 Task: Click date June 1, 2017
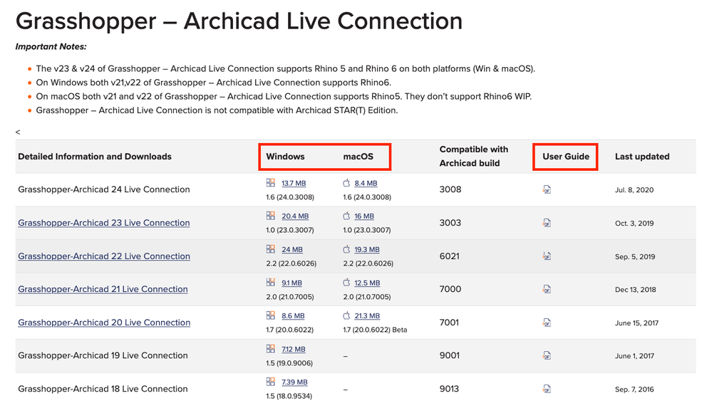(634, 356)
